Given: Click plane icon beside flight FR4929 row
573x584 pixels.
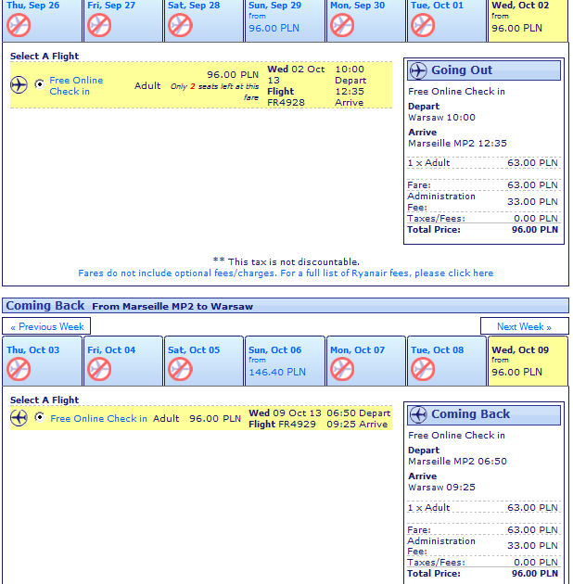Looking at the screenshot, I should coord(19,417).
